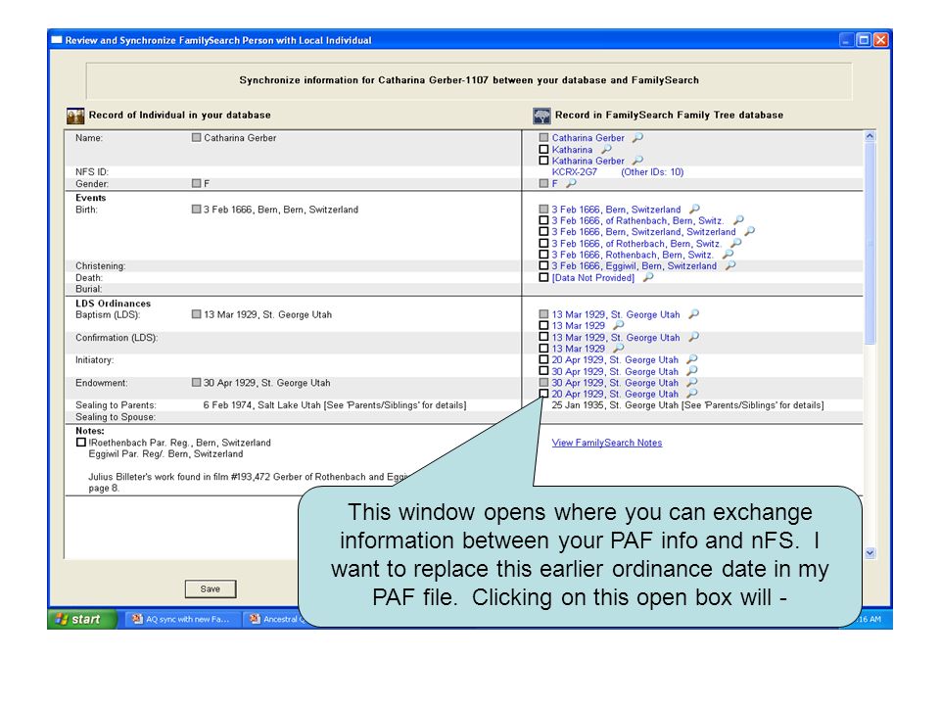Tick checkbox for name Katharina

(543, 149)
